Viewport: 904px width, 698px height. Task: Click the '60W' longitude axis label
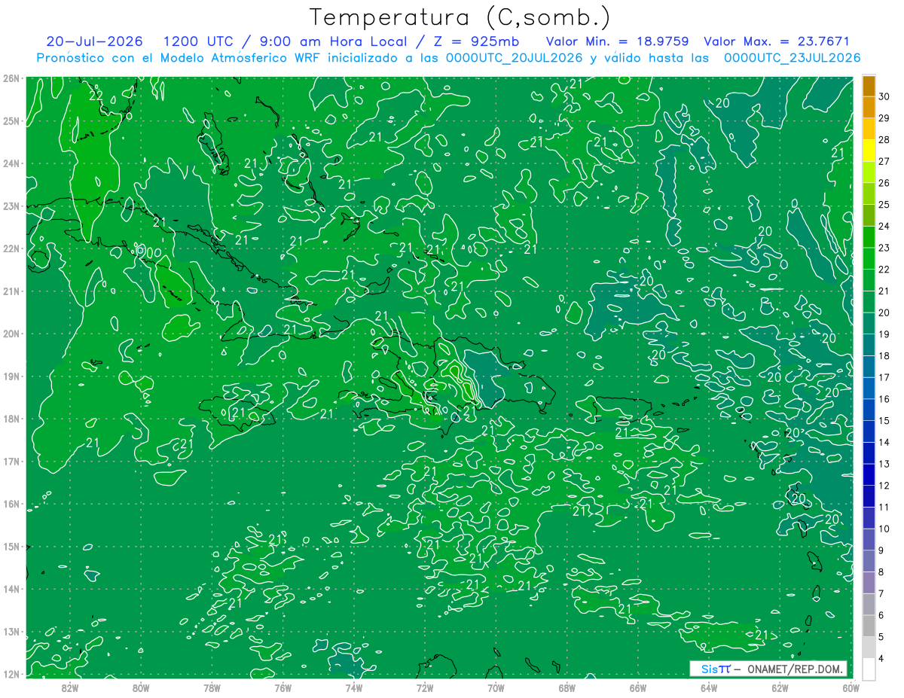[x=851, y=687]
